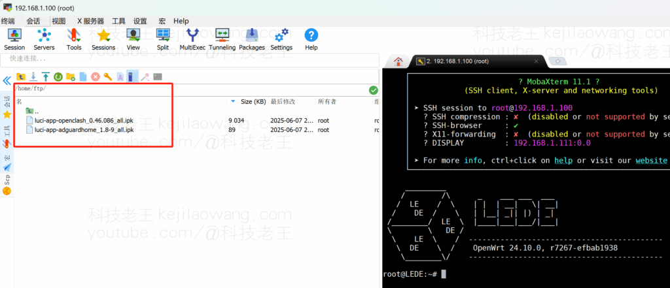Click the root@LEDE terminal prompt line

pyautogui.click(x=414, y=274)
